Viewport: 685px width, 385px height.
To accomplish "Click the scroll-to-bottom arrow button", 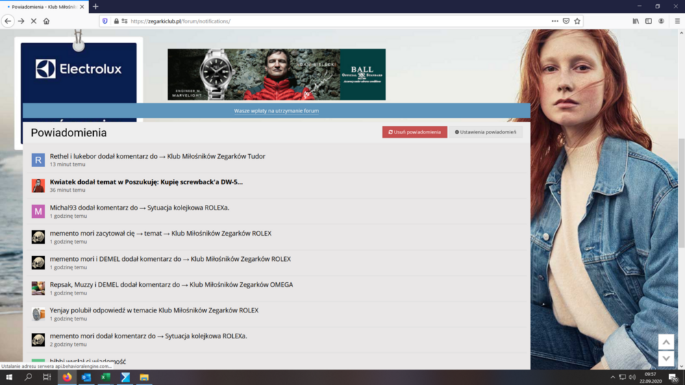I will (666, 359).
